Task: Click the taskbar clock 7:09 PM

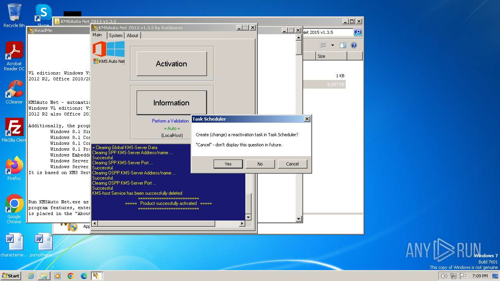Action: click(x=480, y=276)
